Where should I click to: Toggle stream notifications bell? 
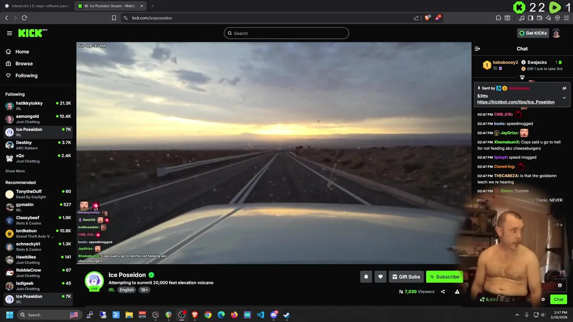pyautogui.click(x=366, y=277)
